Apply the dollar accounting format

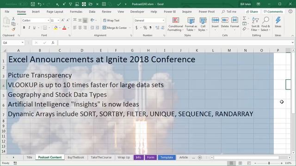[x=136, y=28]
